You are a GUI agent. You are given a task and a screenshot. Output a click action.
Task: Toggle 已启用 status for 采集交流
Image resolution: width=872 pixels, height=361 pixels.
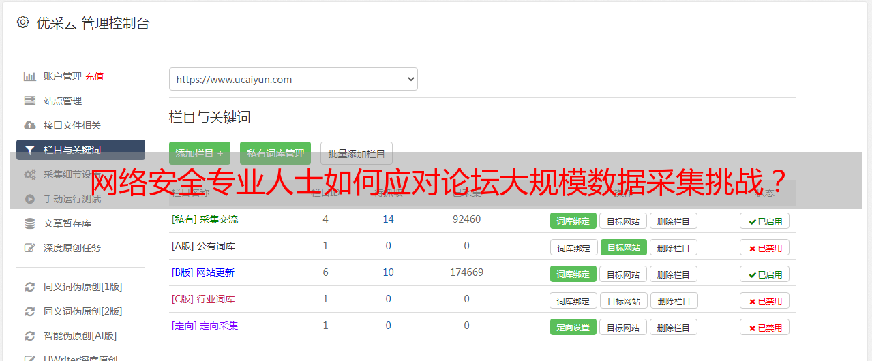coord(765,221)
